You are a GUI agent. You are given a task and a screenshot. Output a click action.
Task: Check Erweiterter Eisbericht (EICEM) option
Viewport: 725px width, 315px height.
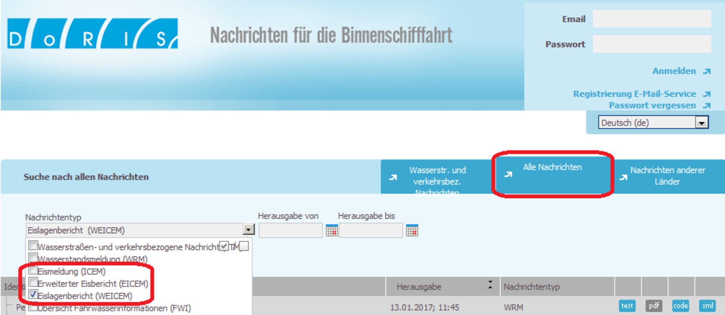(33, 282)
